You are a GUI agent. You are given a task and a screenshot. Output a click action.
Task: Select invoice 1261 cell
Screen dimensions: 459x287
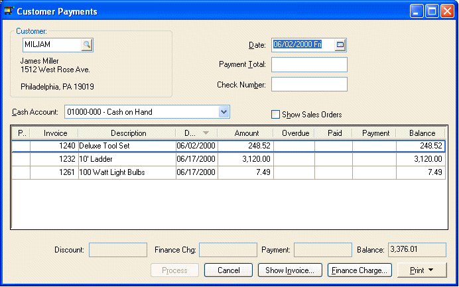54,172
